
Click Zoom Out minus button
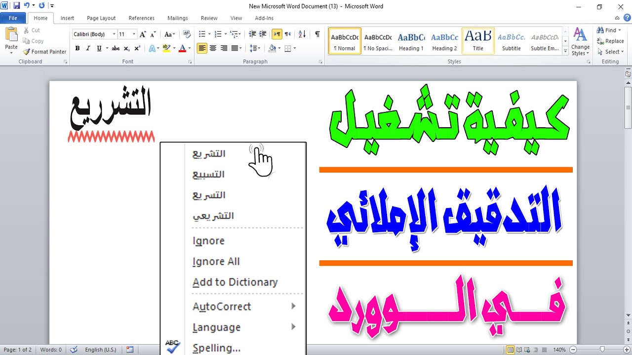573,350
